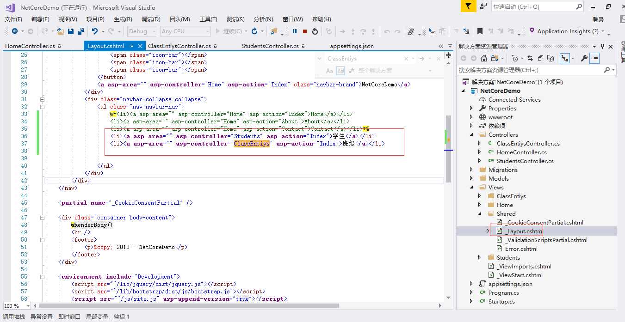This screenshot has height=322, width=625.
Task: Stop debugging with the red square
Action: (x=305, y=31)
